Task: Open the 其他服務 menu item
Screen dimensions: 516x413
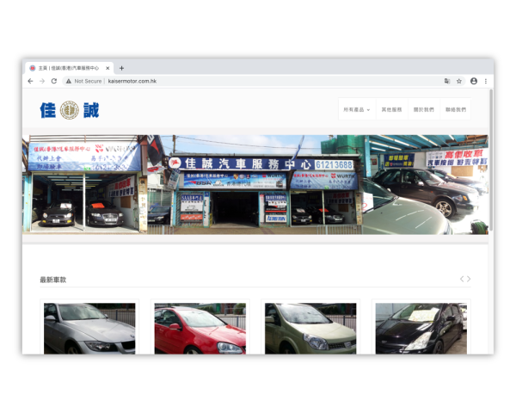Action: point(391,109)
